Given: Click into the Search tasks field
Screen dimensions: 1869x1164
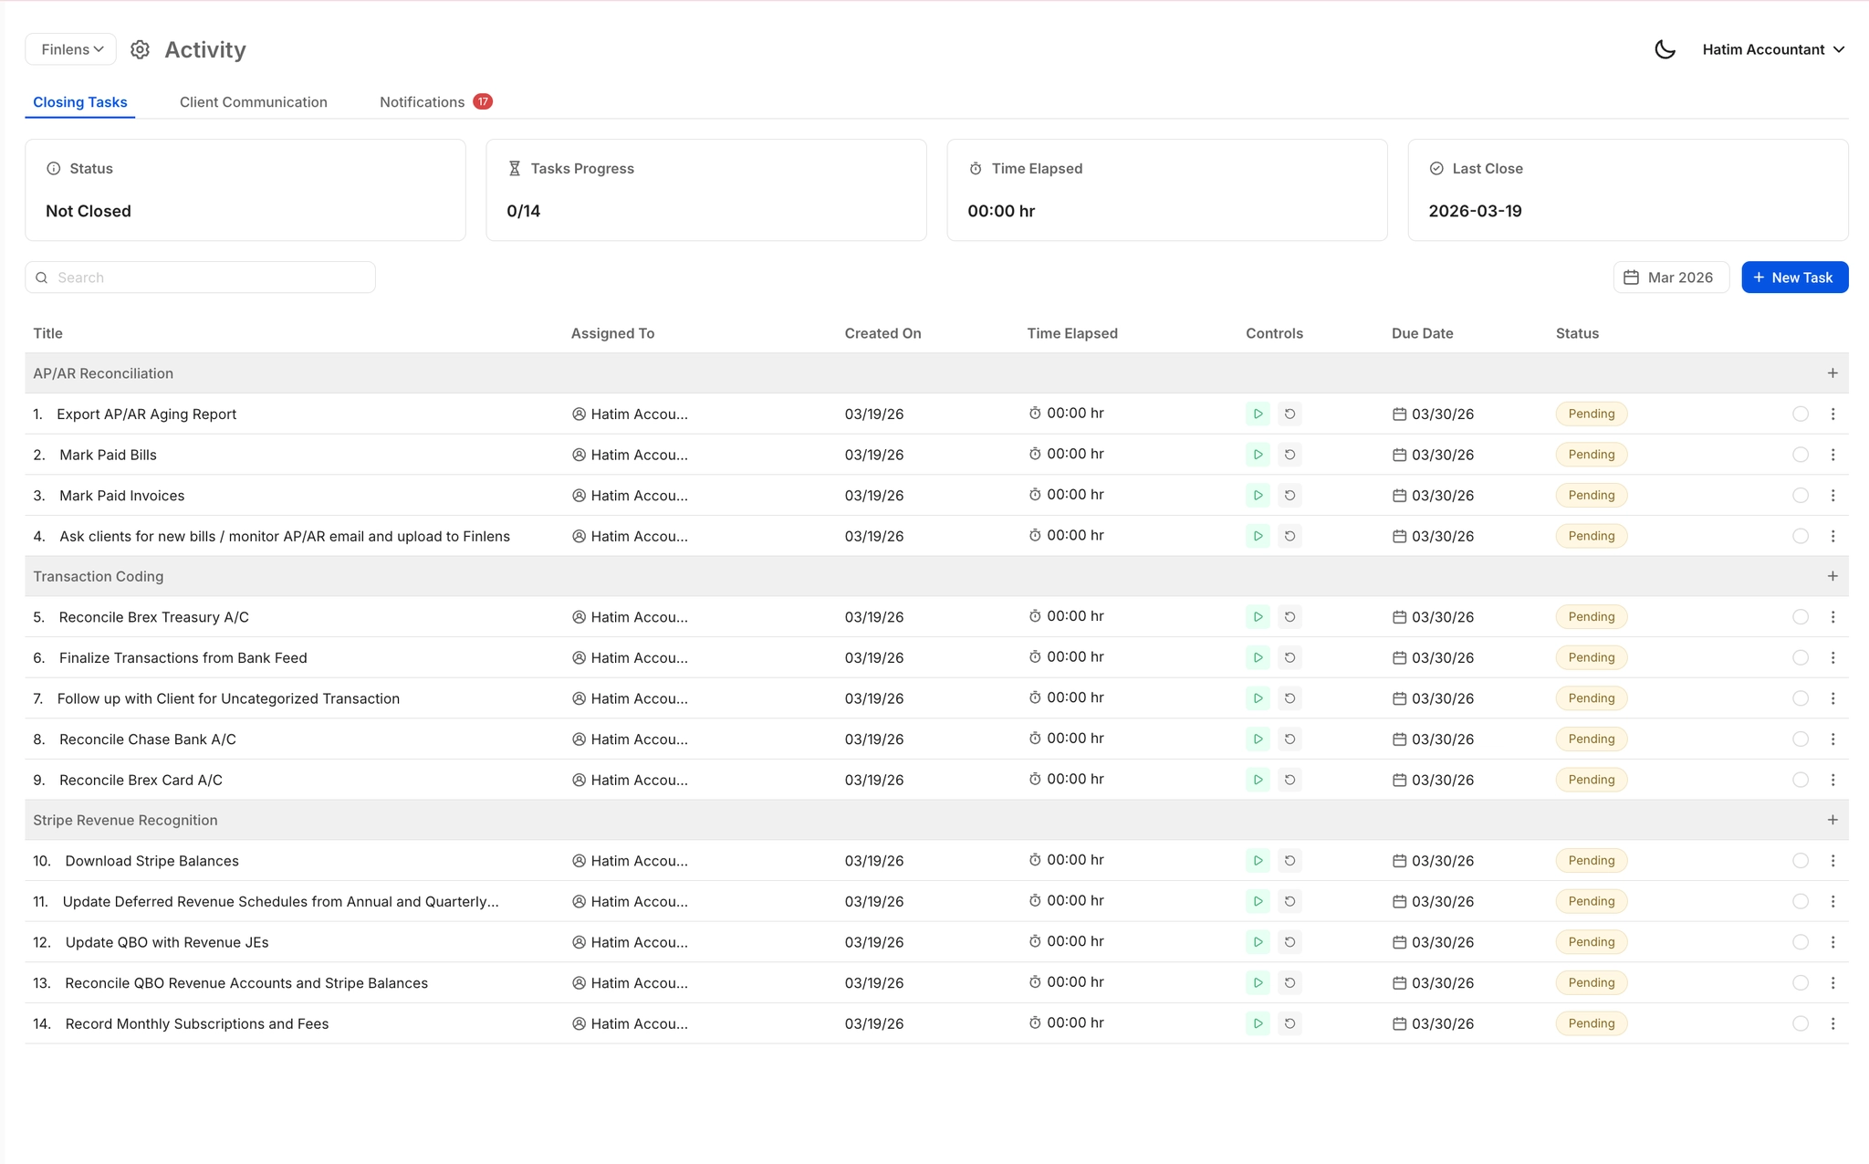Looking at the screenshot, I should pos(210,278).
